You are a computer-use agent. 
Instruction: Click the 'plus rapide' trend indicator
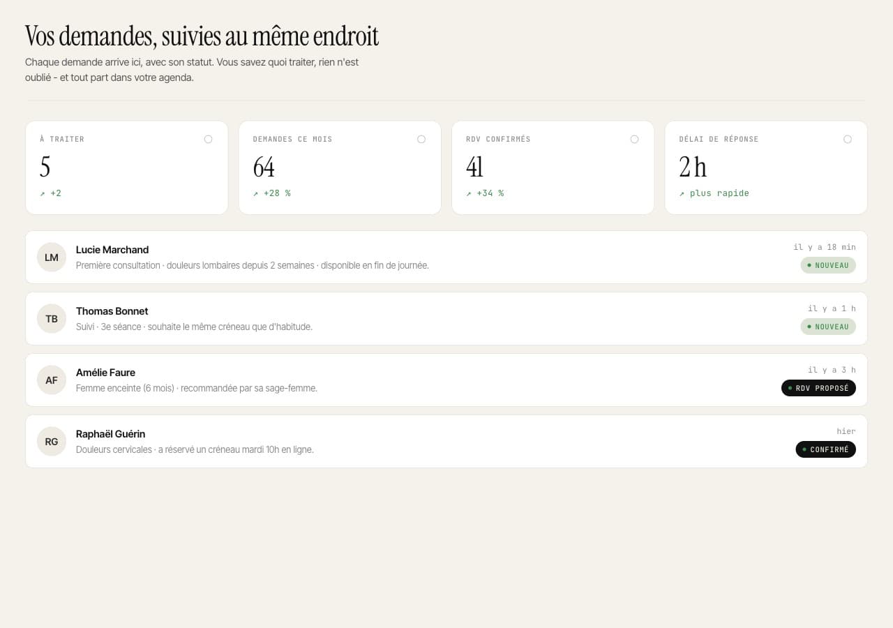pyautogui.click(x=714, y=193)
